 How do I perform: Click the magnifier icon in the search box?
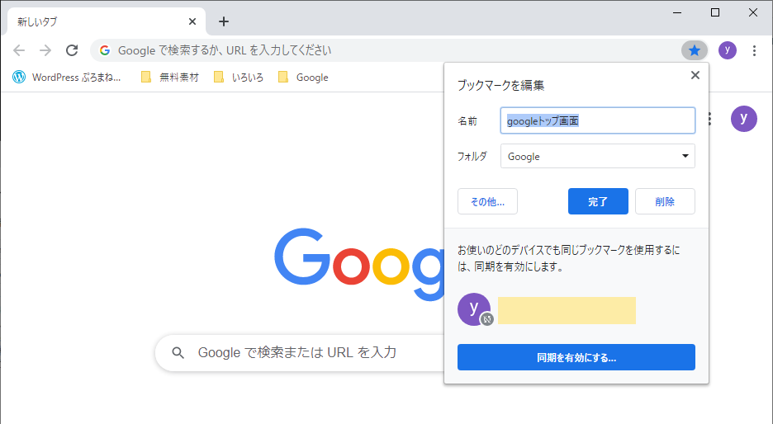[178, 352]
